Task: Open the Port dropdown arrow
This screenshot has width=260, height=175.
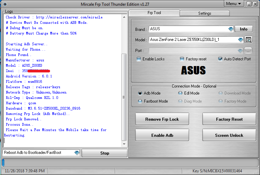Action: (240, 51)
